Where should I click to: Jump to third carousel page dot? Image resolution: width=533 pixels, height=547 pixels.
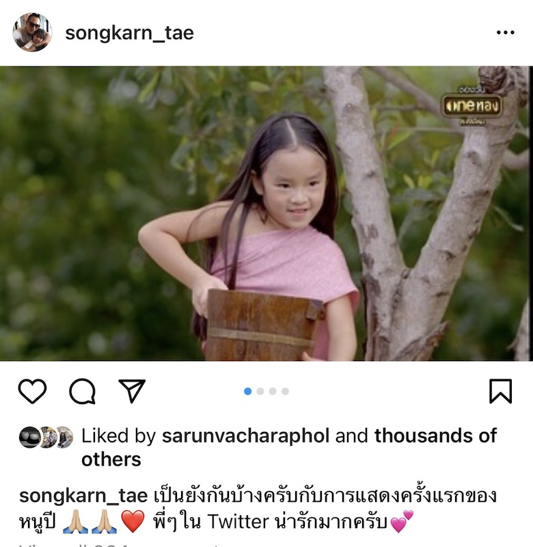coord(273,391)
